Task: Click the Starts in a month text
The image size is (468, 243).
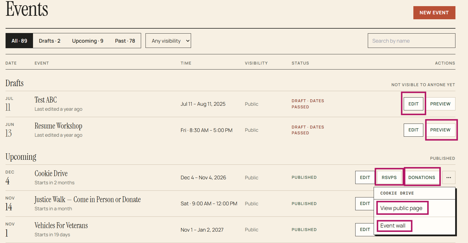Action: pyautogui.click(x=53, y=209)
